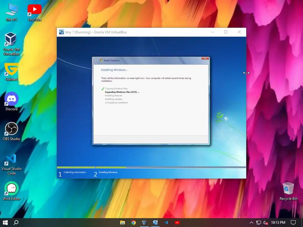This screenshot has height=227, width=303.
Task: Open File Explorer from taskbar
Action: pyautogui.click(x=122, y=223)
